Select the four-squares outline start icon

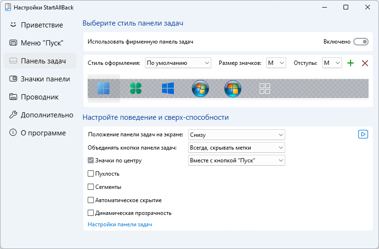click(265, 88)
